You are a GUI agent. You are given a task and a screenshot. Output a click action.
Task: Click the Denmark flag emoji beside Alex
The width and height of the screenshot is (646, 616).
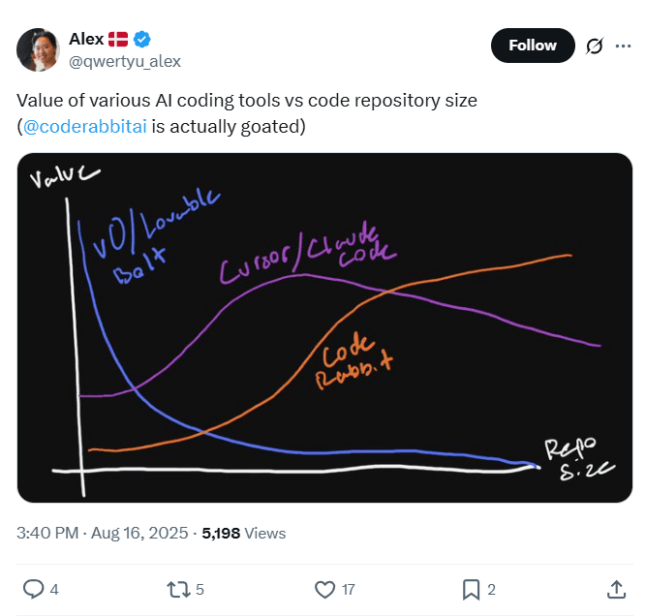click(118, 39)
